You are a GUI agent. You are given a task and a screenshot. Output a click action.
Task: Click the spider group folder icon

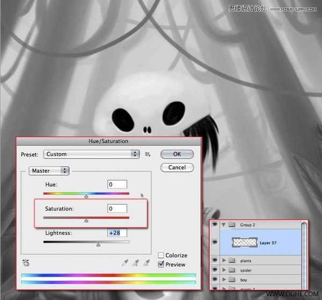[x=232, y=270]
